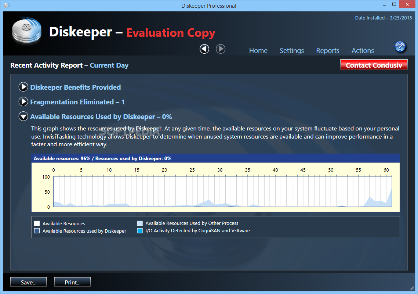Maximize the Diskeeper Professional window
The image size is (418, 294).
point(394,4)
